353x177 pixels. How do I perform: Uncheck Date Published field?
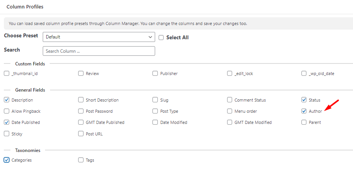pos(7,122)
